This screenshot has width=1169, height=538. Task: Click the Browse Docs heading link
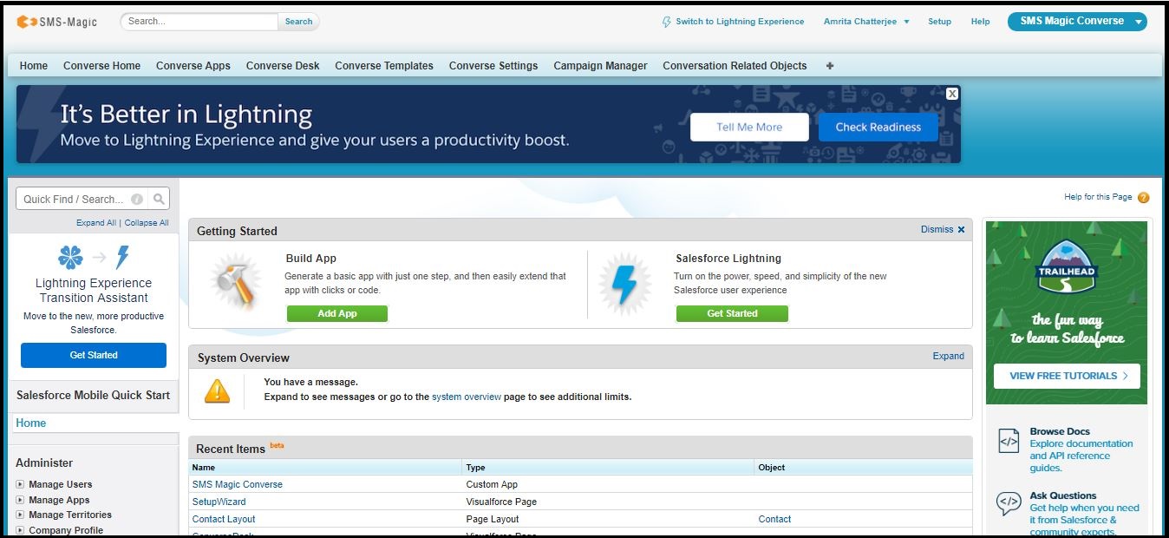click(x=1060, y=431)
